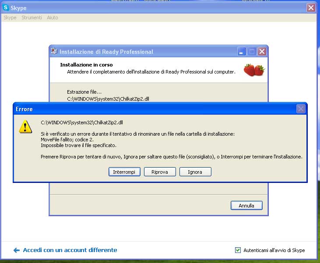Click the Errore dialog title text

pyautogui.click(x=24, y=109)
